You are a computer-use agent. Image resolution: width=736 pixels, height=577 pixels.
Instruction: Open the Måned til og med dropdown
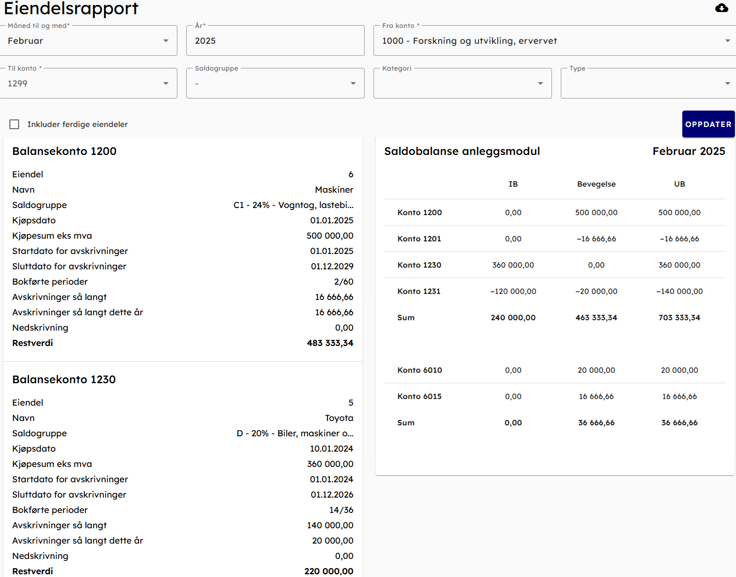click(88, 41)
